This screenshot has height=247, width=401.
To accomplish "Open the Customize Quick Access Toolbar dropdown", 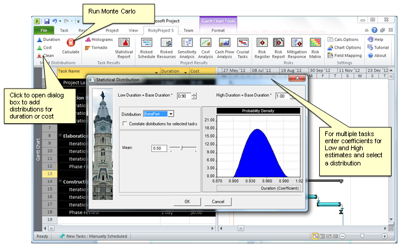I will (78, 22).
